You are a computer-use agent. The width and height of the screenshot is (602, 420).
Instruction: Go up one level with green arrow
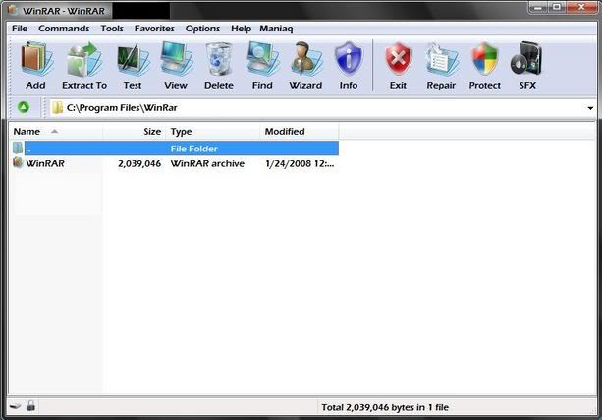click(24, 107)
